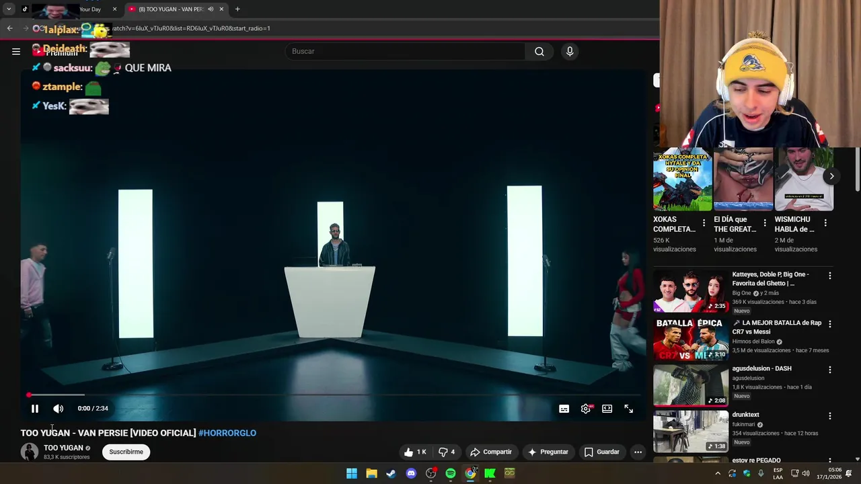This screenshot has width=861, height=484.
Task: Open the Himnos del Balon channel link
Action: click(753, 341)
